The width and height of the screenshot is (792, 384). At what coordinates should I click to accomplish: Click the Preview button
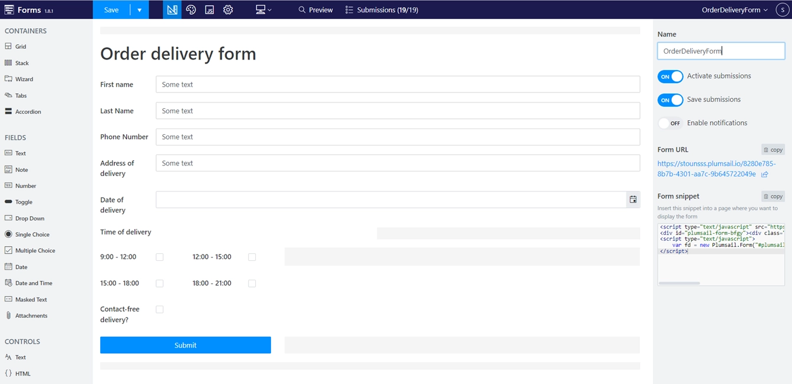point(315,10)
